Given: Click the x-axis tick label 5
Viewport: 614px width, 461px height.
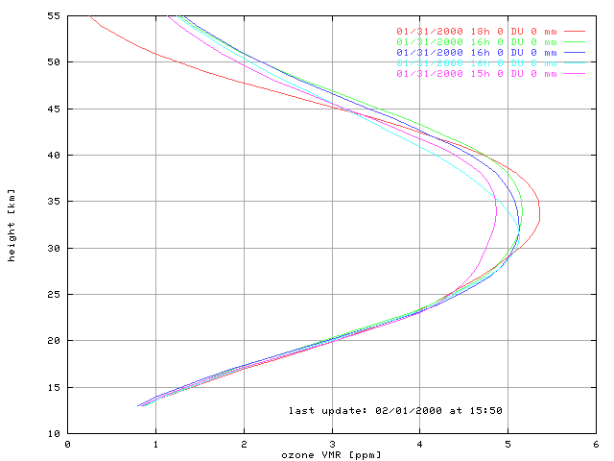Looking at the screenshot, I should click(x=508, y=444).
